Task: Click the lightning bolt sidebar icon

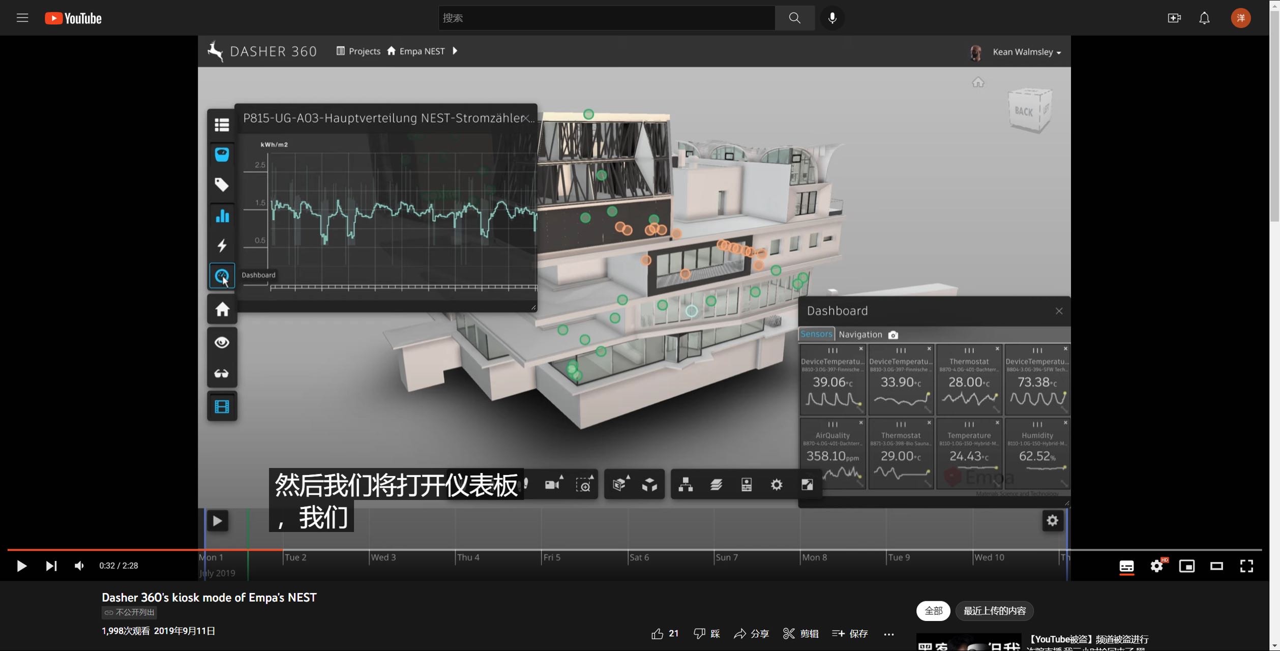Action: tap(222, 246)
